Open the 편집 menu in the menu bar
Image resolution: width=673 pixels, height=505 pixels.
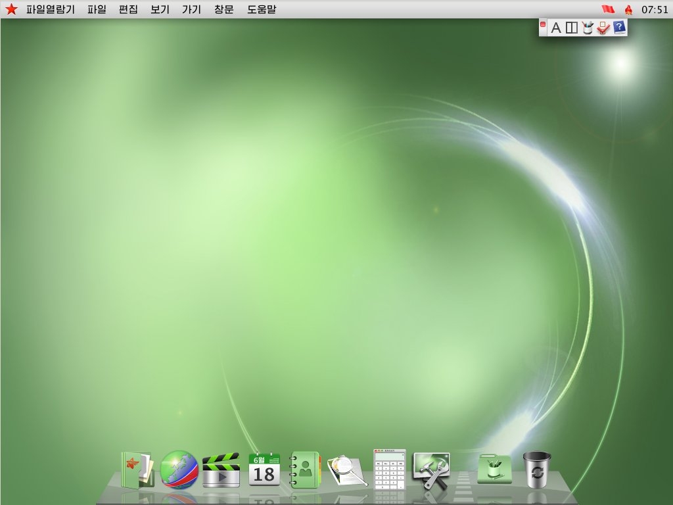click(x=128, y=9)
